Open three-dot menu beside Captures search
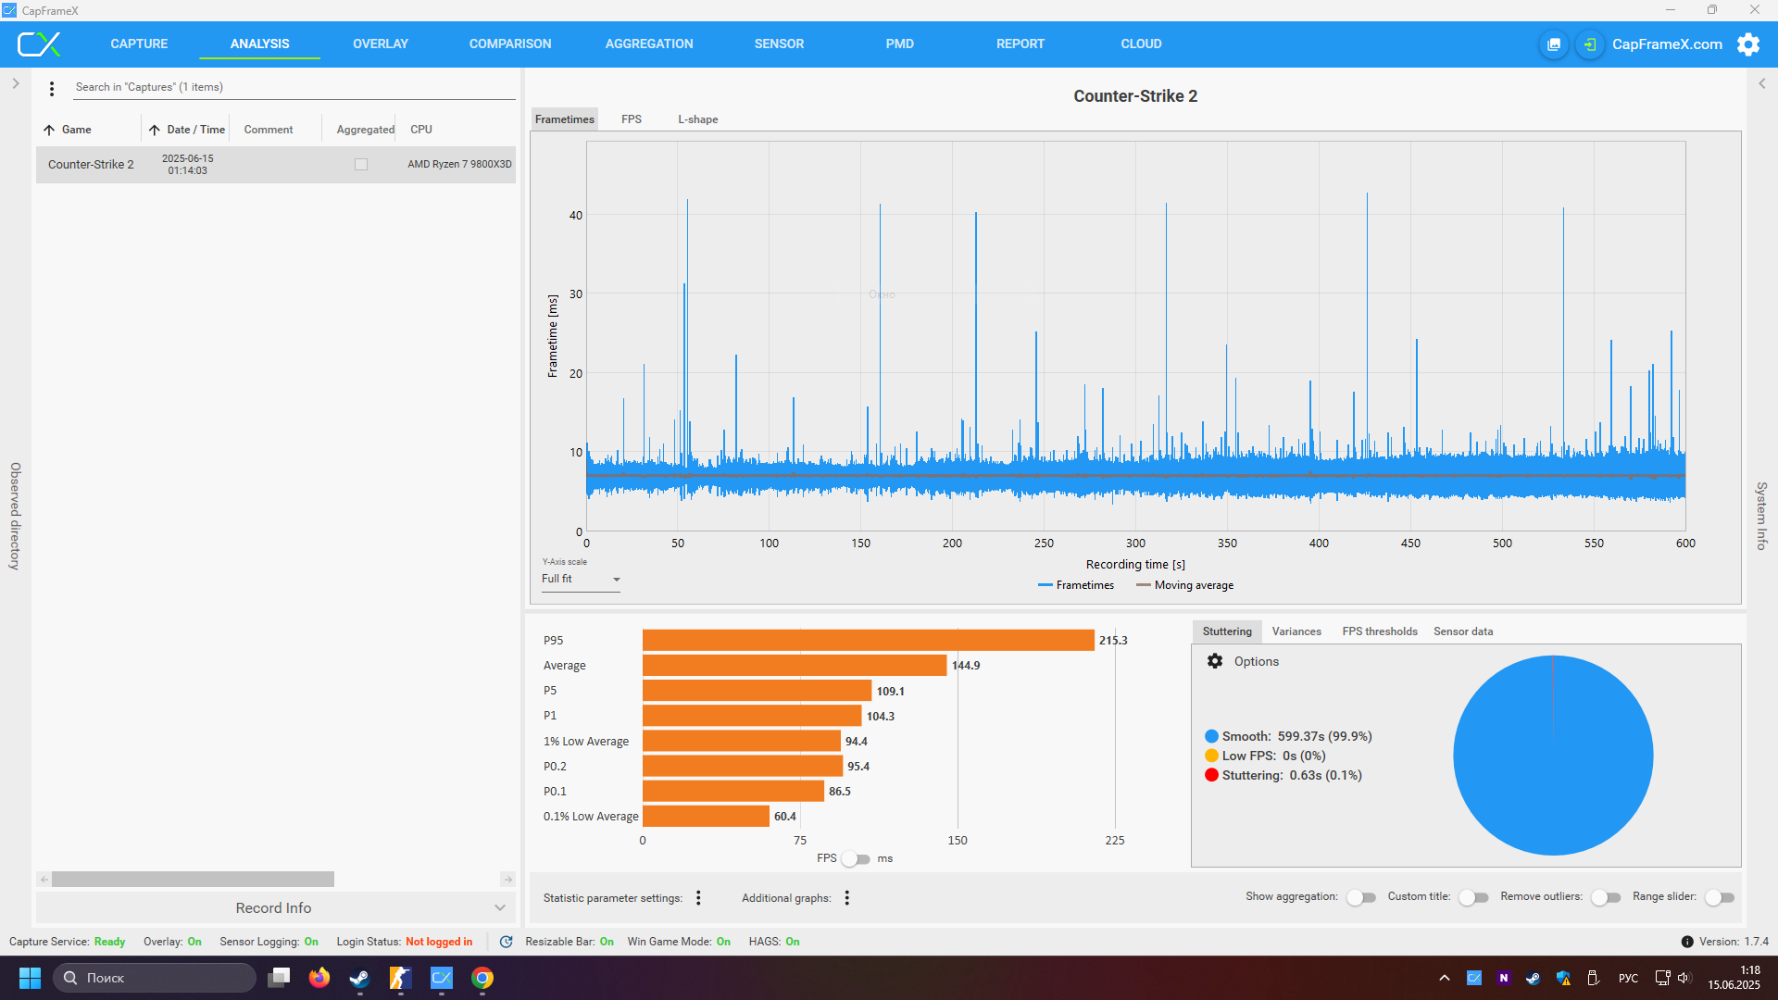This screenshot has height=1000, width=1778. pos(52,88)
